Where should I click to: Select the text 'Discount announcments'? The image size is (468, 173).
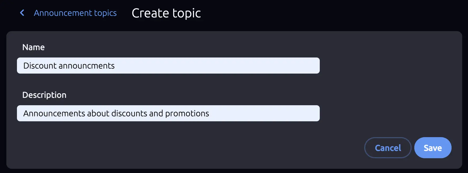69,65
